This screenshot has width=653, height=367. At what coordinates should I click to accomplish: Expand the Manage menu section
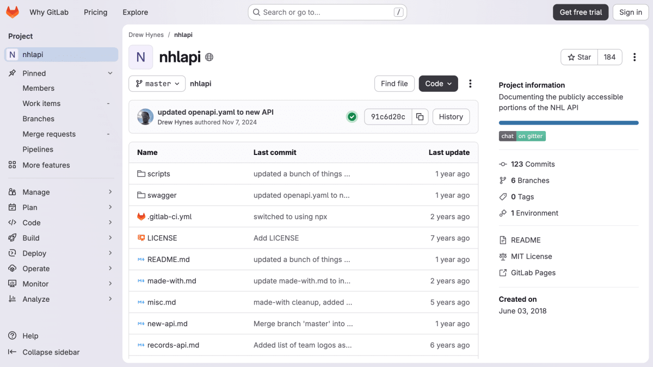click(x=110, y=192)
